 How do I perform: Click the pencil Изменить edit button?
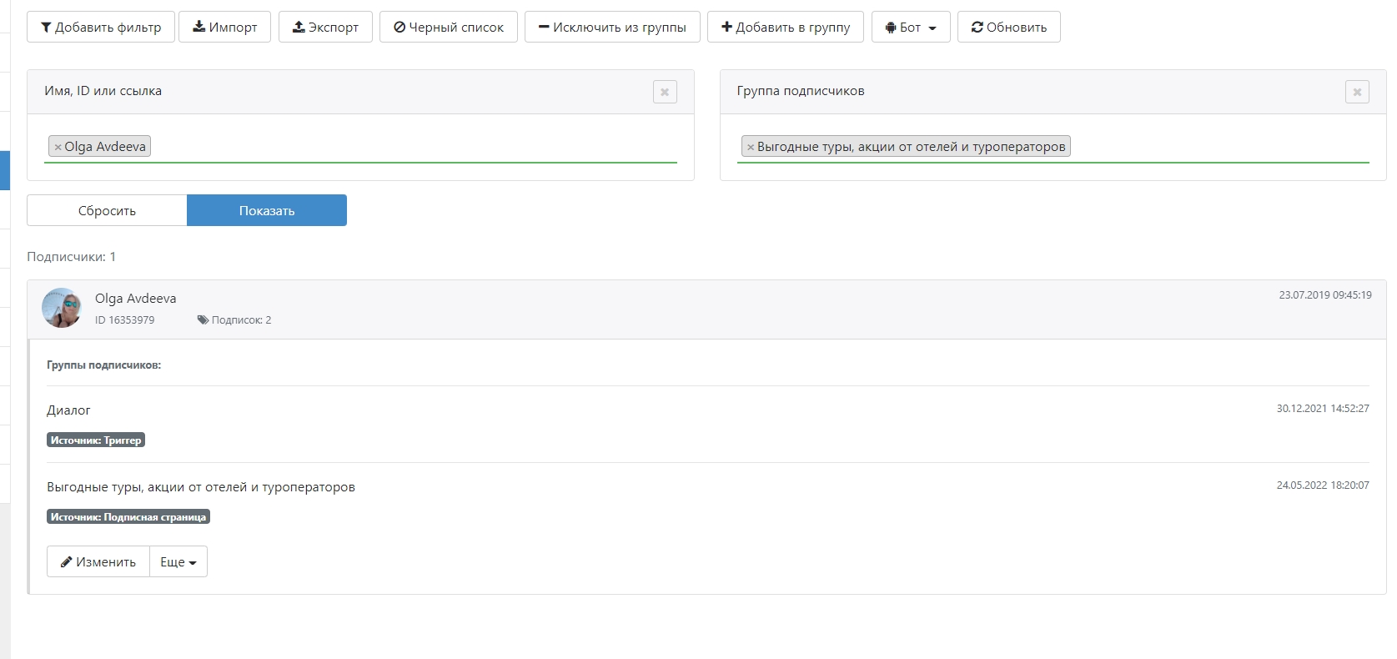coord(98,561)
